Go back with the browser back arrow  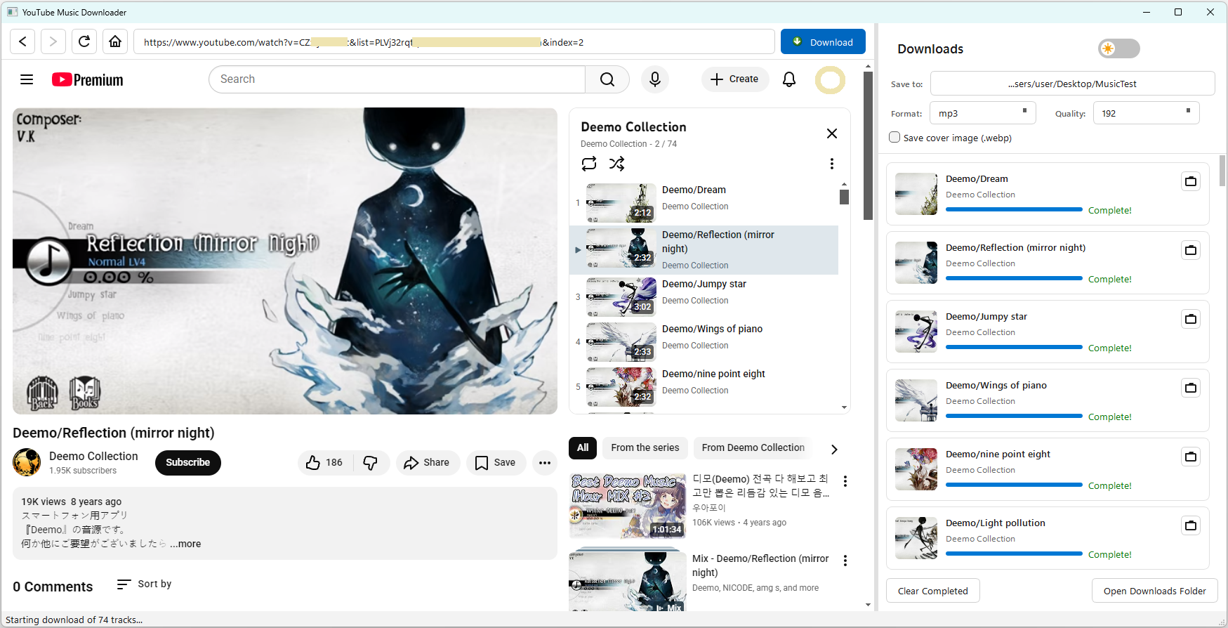coord(22,41)
